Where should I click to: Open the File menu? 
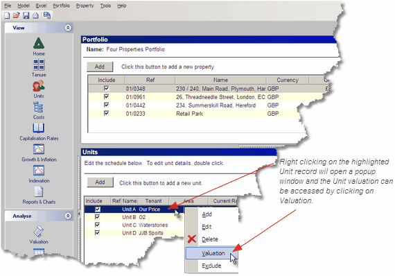coord(8,6)
